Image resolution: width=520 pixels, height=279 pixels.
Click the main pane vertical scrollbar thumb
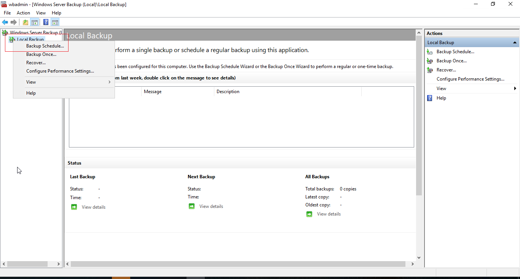(419, 116)
